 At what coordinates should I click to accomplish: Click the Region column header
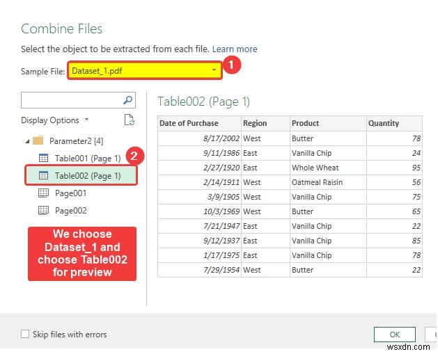[265, 123]
